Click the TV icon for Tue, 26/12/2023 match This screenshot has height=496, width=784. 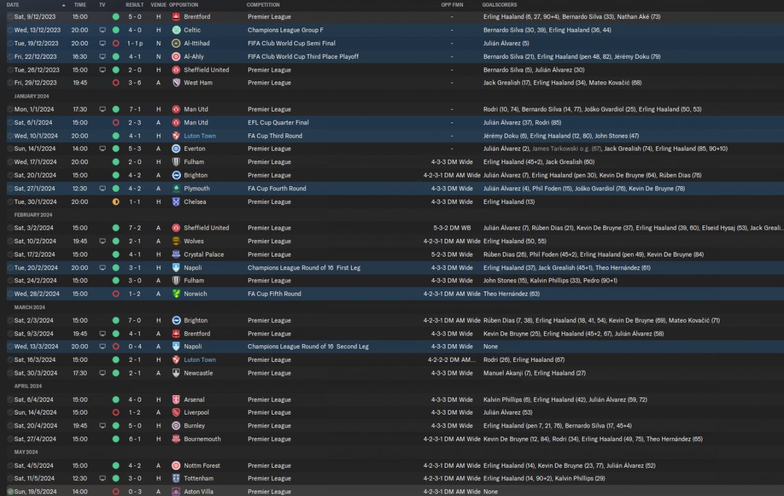pyautogui.click(x=102, y=70)
